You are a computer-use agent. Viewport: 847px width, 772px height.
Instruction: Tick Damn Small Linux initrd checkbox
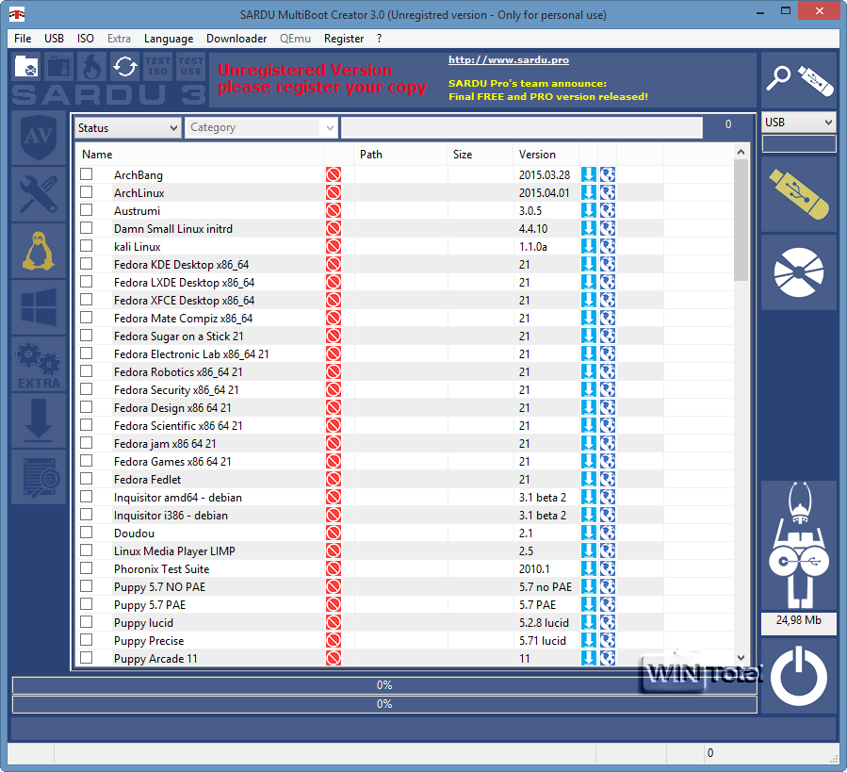(x=86, y=227)
